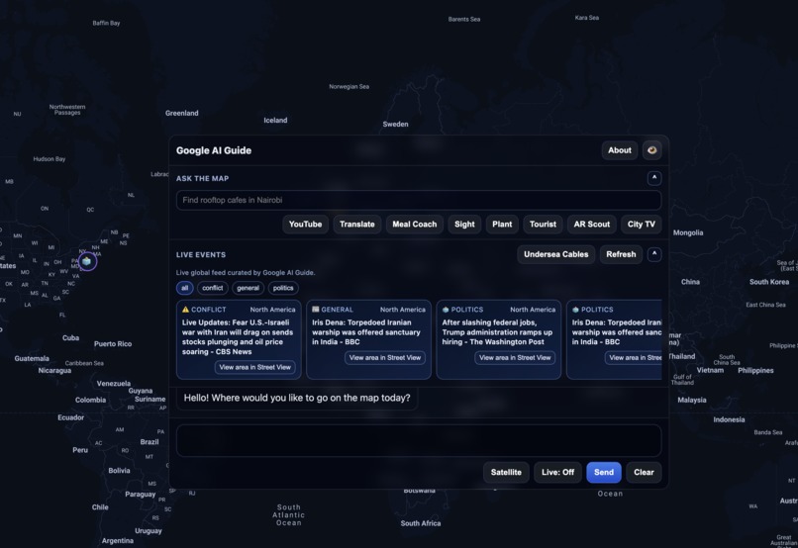The image size is (798, 548).
Task: Show Undersea Cables on the map
Action: (555, 254)
